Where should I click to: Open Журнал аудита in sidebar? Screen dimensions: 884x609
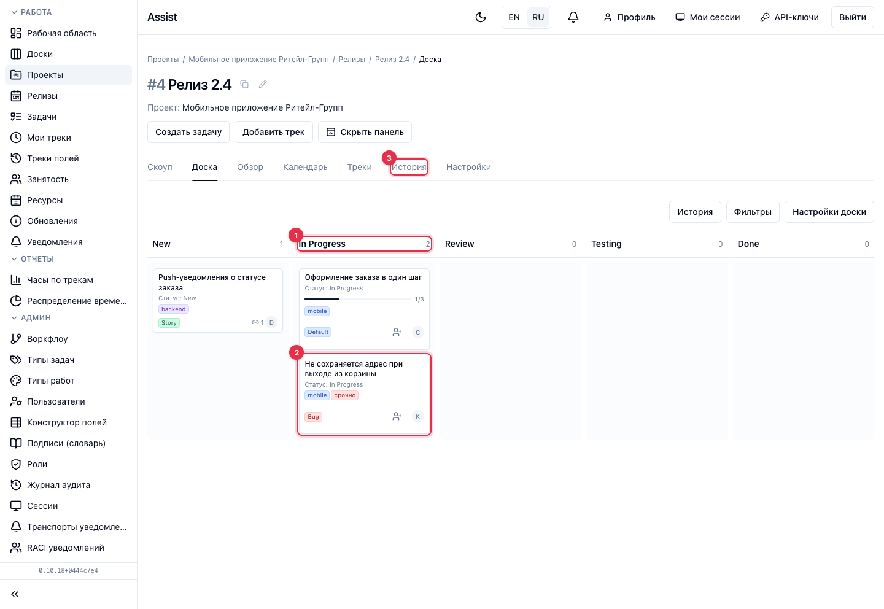coord(69,485)
